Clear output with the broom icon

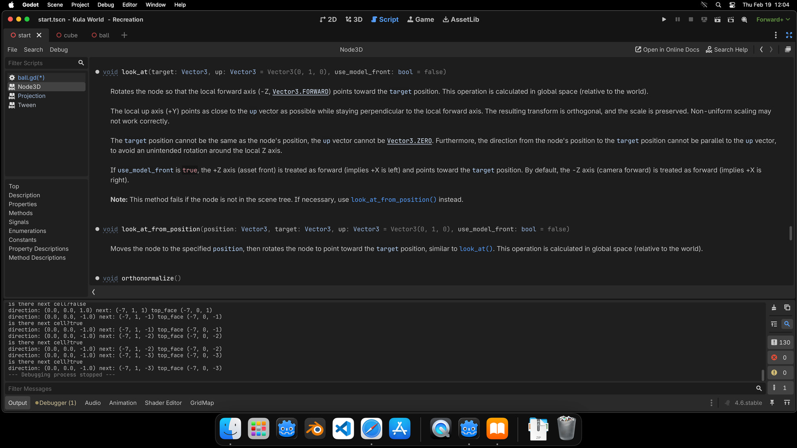coord(774,308)
